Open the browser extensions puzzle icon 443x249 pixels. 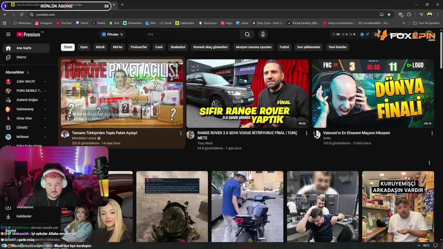409,15
